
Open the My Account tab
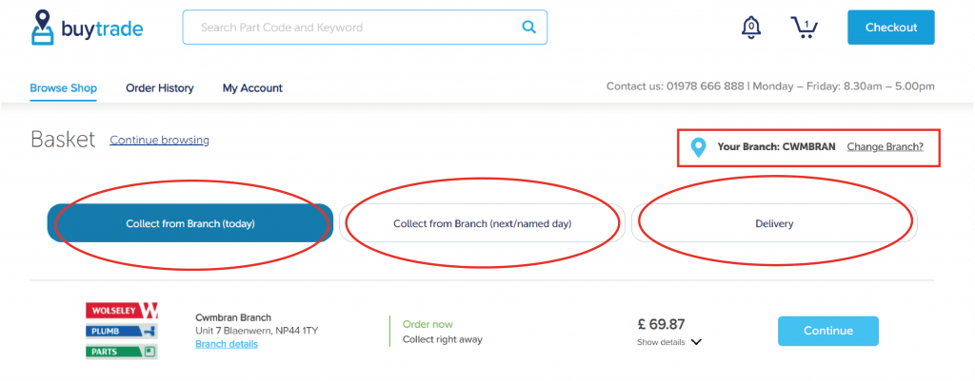coord(252,88)
